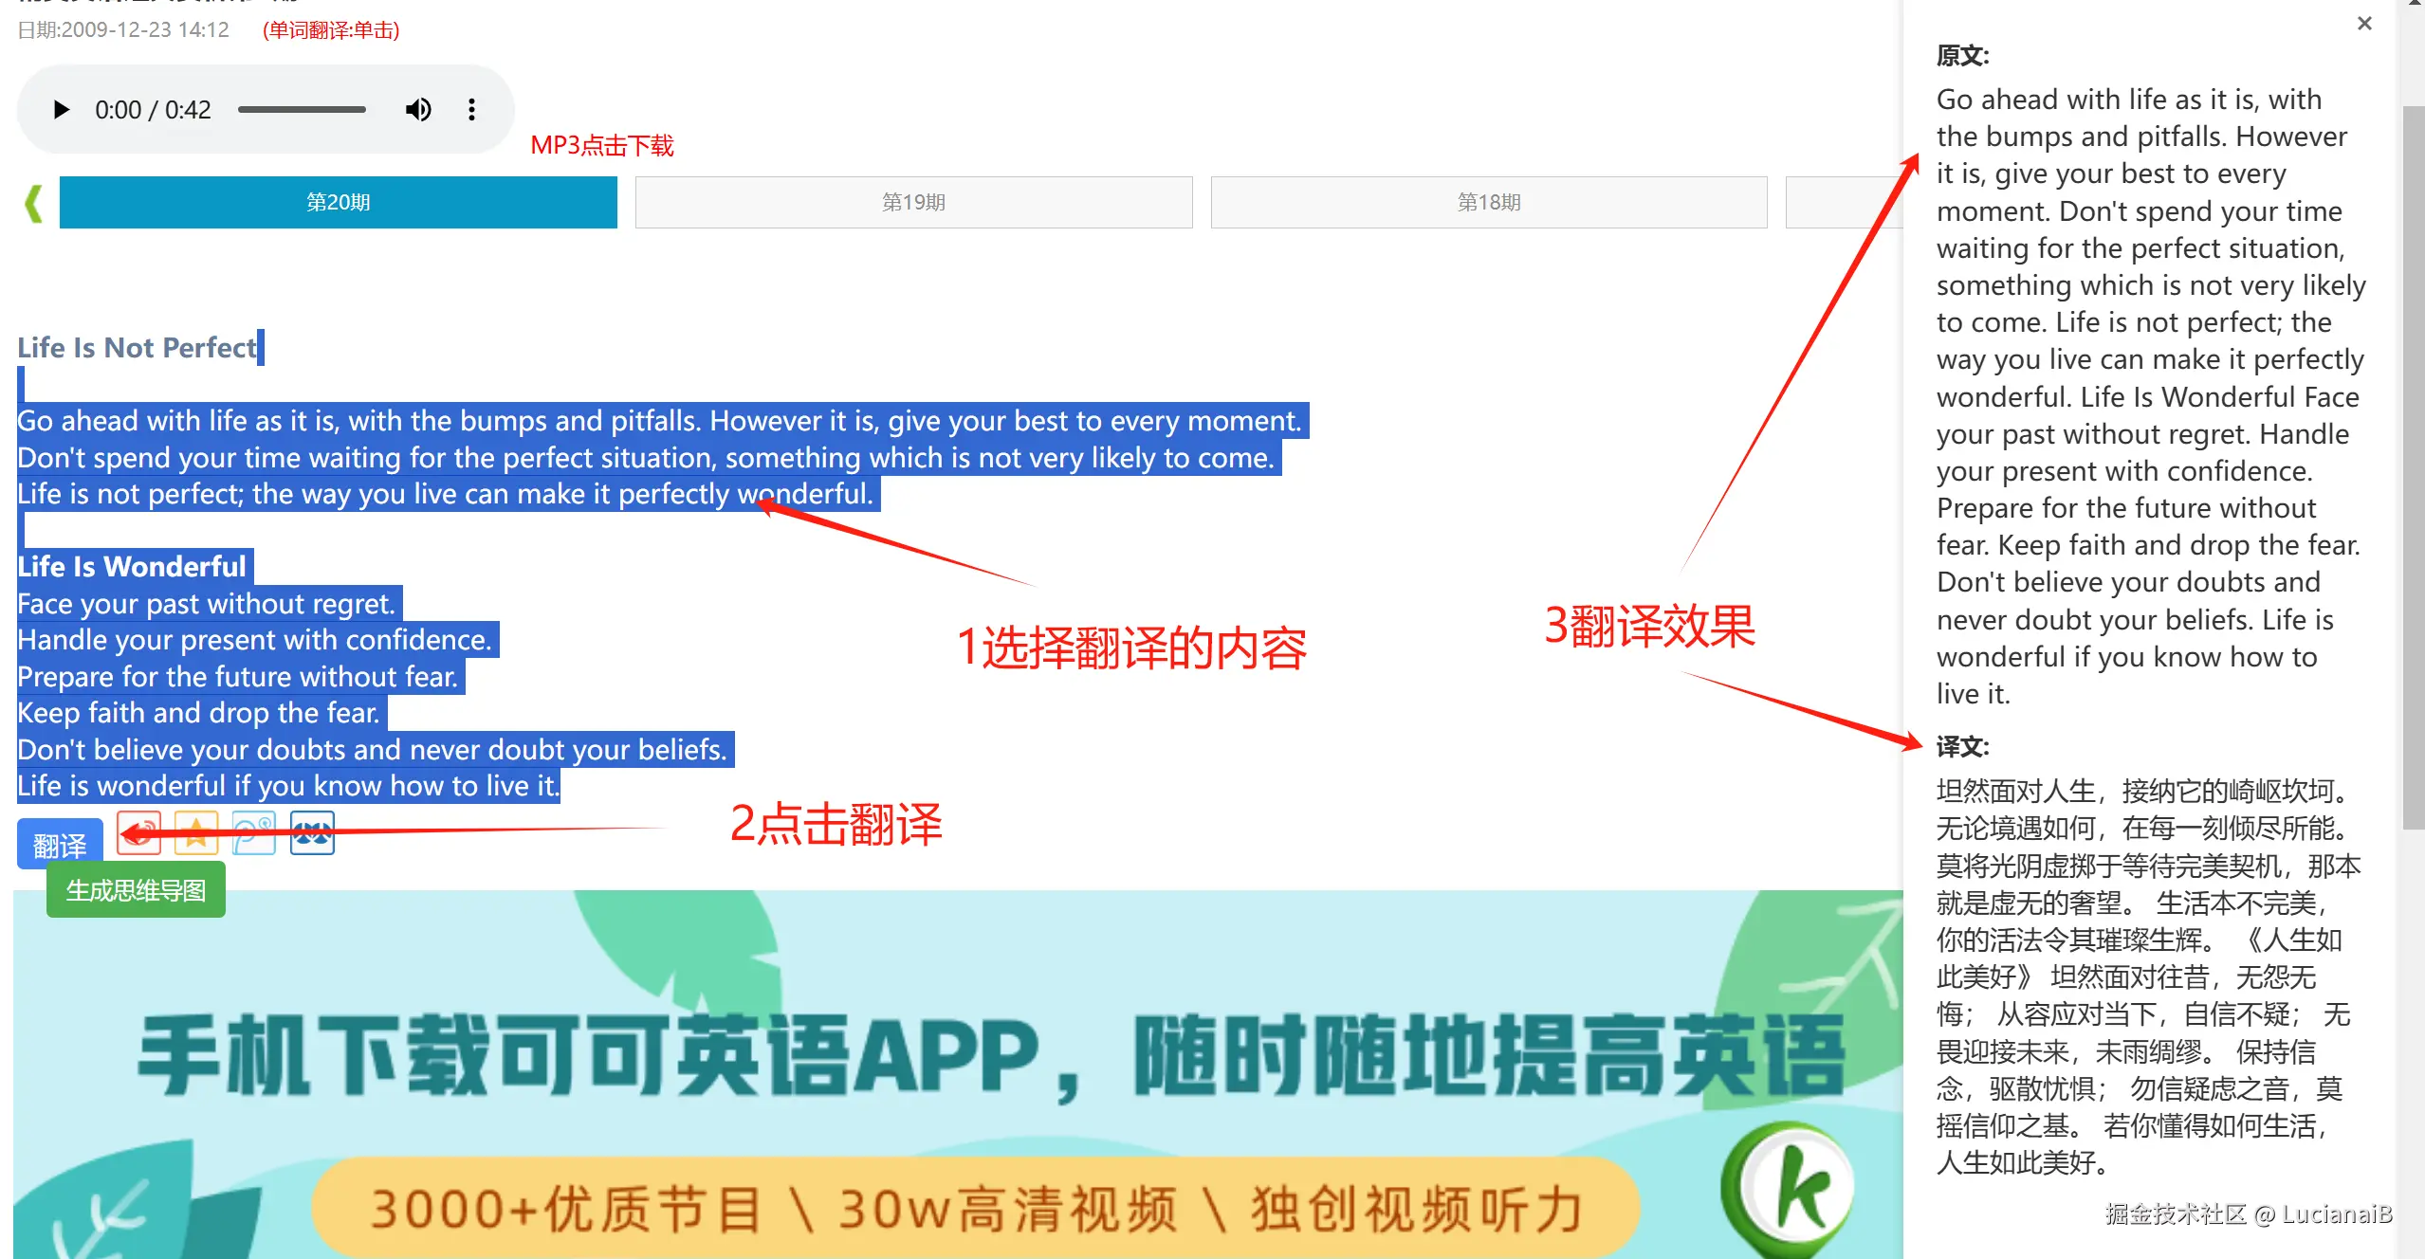Share via the red Weibo icon
Image resolution: width=2425 pixels, height=1259 pixels.
click(x=139, y=833)
